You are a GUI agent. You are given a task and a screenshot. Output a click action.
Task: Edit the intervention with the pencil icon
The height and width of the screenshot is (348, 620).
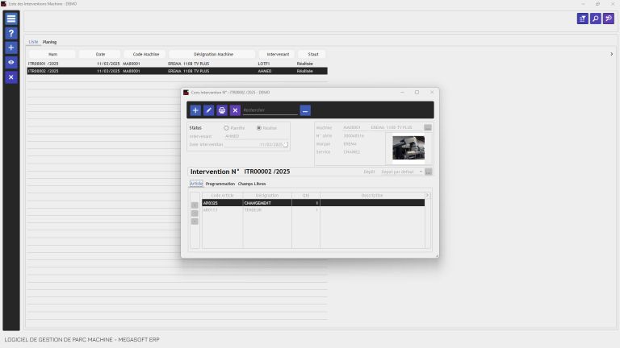[x=208, y=110]
